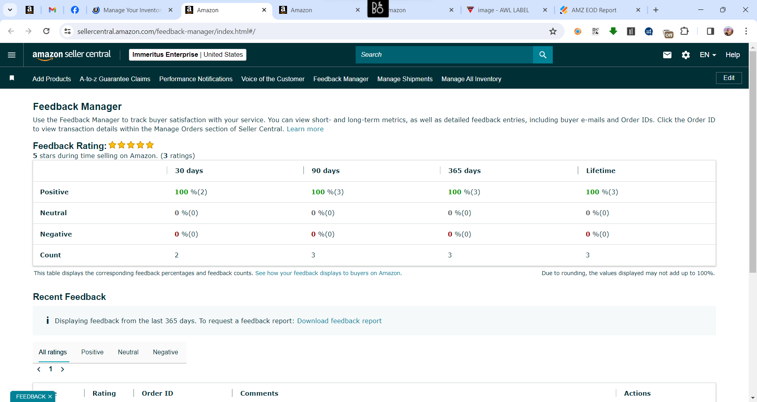Reload the page
The image size is (757, 402).
[x=47, y=31]
